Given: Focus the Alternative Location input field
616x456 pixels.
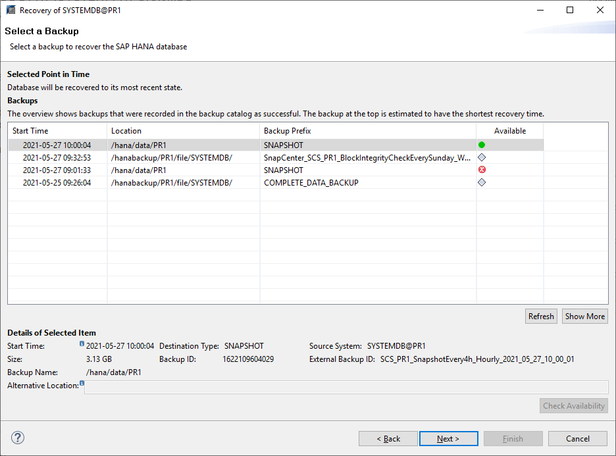Looking at the screenshot, I should point(346,387).
